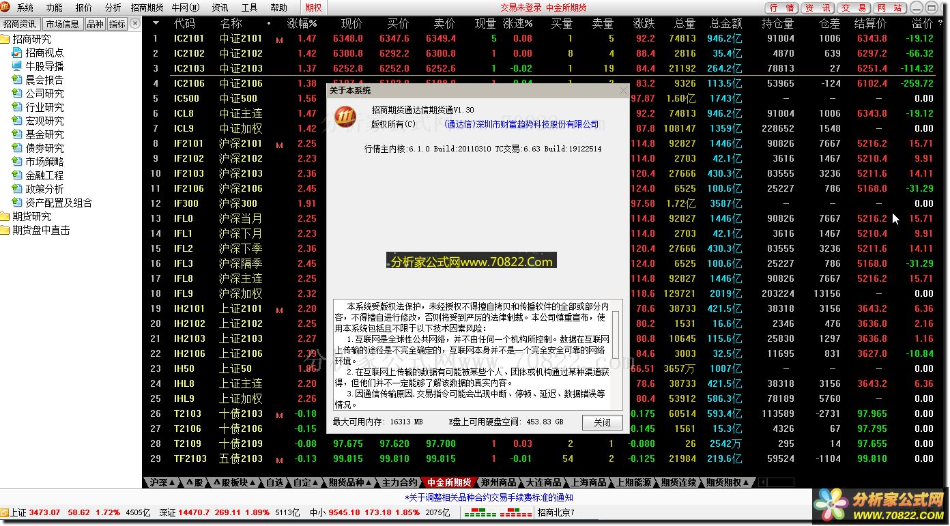The height and width of the screenshot is (526, 950).
Task: Switch to the 市场信息 sidebar tab
Action: pyautogui.click(x=62, y=24)
